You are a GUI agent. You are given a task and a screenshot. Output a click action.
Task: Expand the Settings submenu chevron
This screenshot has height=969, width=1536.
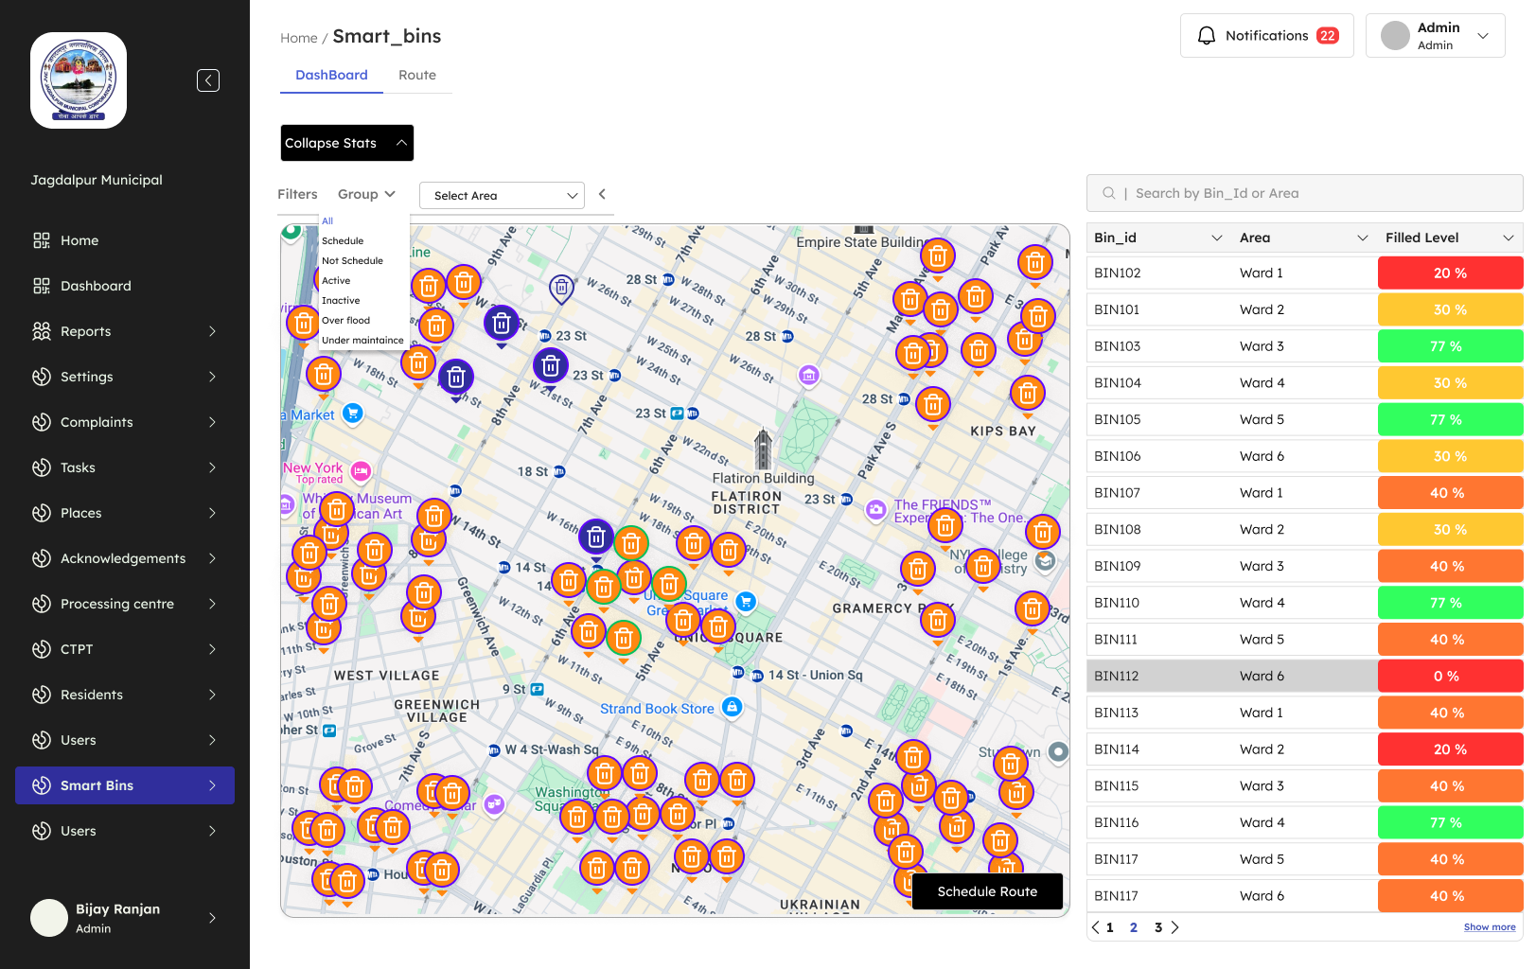pos(212,377)
